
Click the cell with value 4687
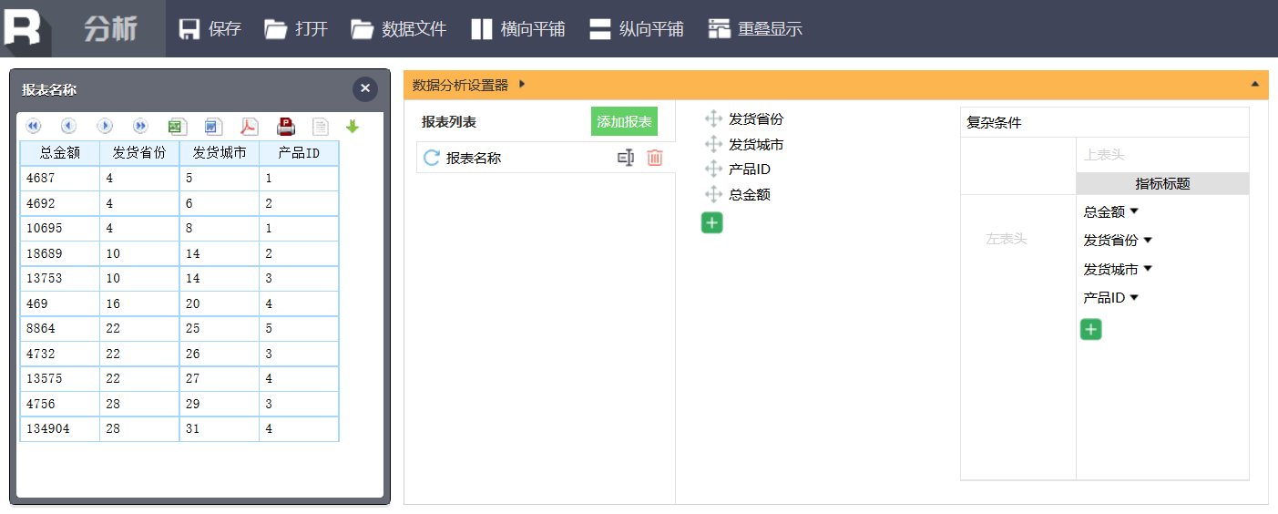pos(60,179)
